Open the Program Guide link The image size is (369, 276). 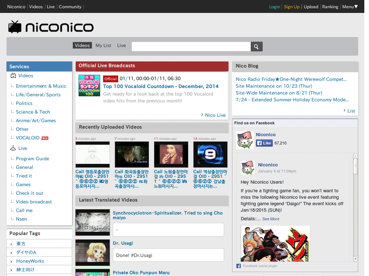(32, 158)
